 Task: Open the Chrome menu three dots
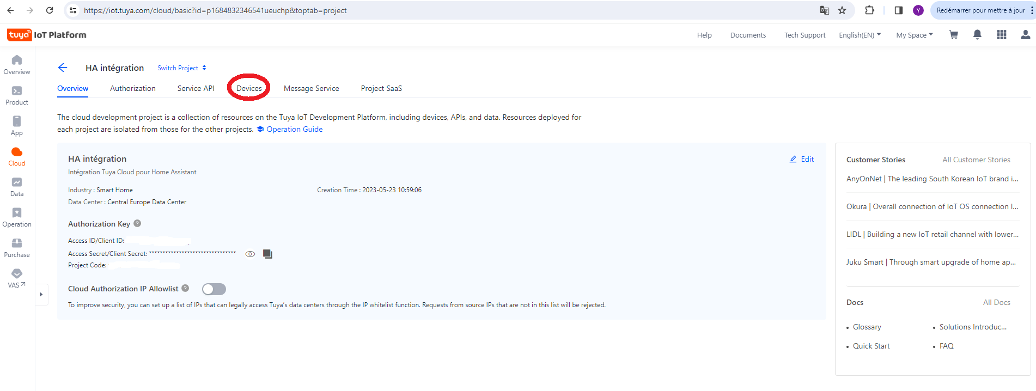[x=1032, y=10]
